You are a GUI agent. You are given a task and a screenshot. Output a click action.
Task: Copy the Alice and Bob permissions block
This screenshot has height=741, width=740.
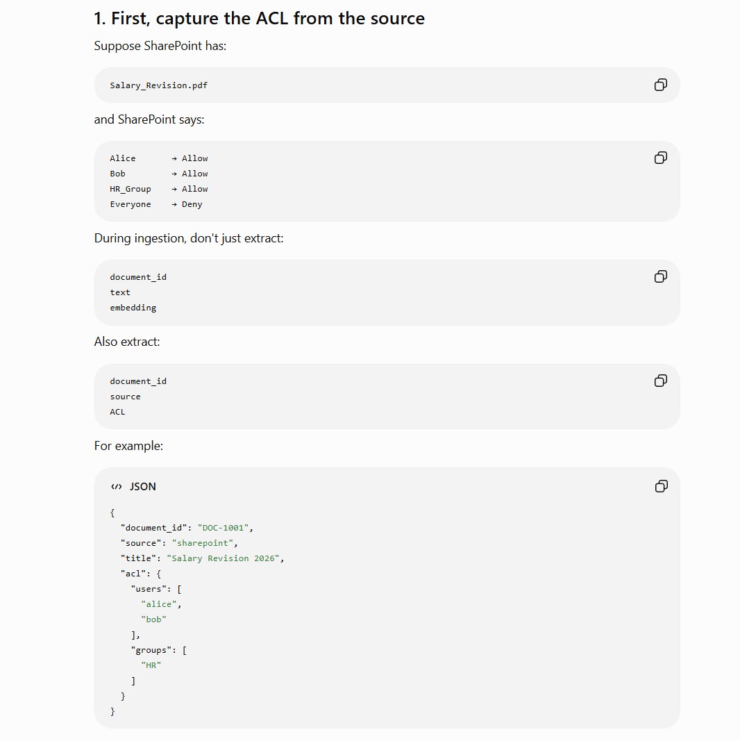(661, 158)
